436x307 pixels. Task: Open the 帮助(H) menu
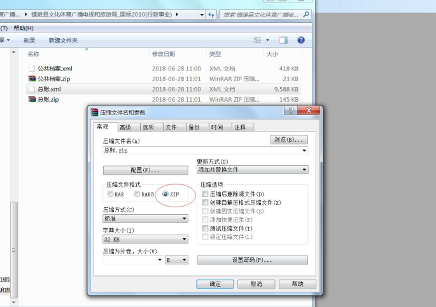[24, 28]
